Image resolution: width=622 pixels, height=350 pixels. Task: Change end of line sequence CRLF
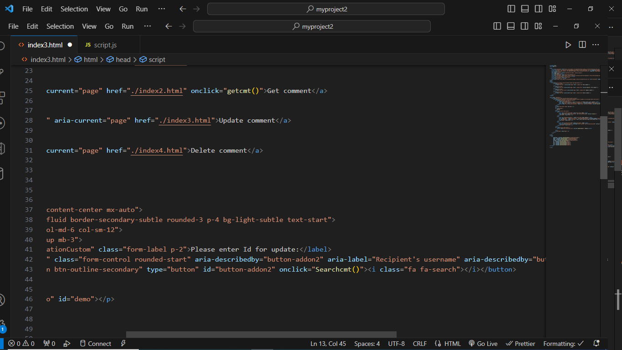(x=420, y=344)
